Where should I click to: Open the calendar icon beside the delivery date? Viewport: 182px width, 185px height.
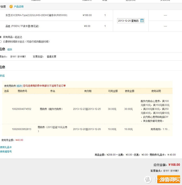point(142,21)
